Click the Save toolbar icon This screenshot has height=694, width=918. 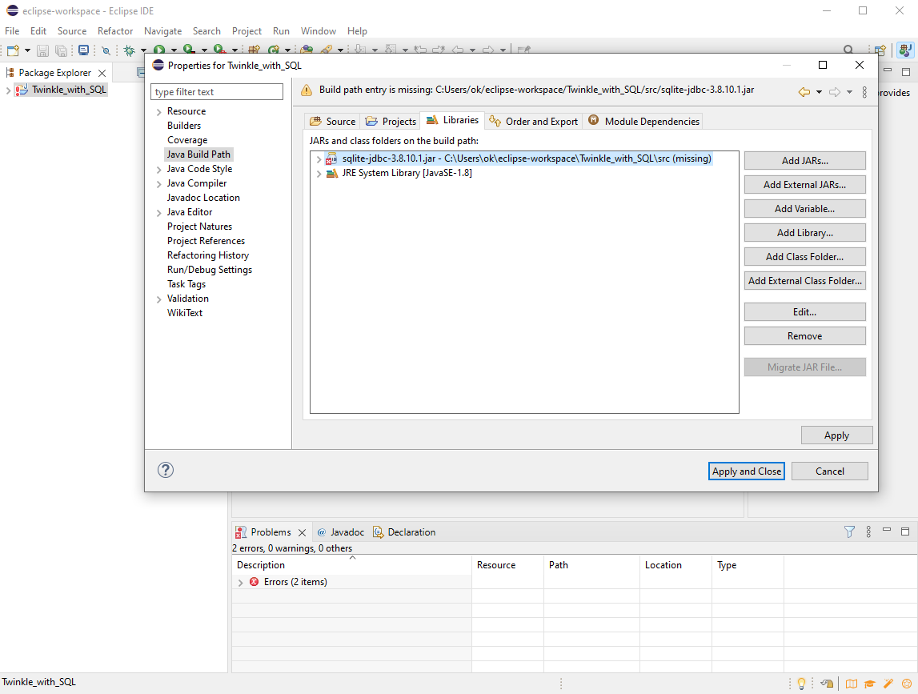click(x=42, y=50)
